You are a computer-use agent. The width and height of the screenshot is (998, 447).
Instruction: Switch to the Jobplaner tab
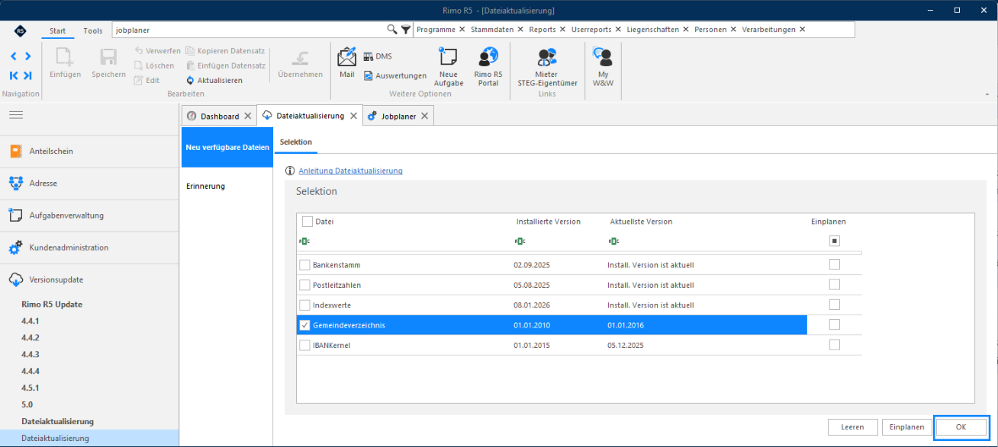(399, 116)
